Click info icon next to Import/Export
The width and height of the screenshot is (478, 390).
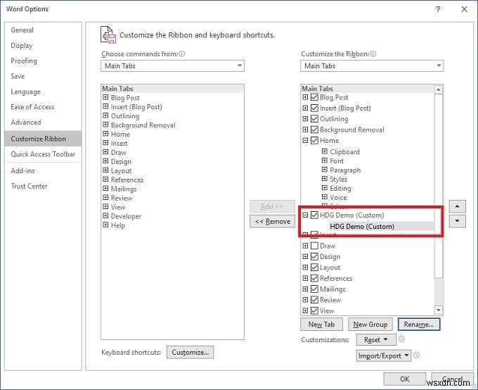click(x=416, y=356)
